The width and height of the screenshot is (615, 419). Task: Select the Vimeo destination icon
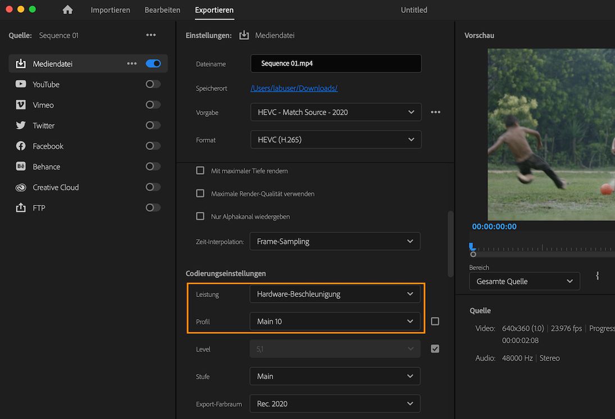21,105
